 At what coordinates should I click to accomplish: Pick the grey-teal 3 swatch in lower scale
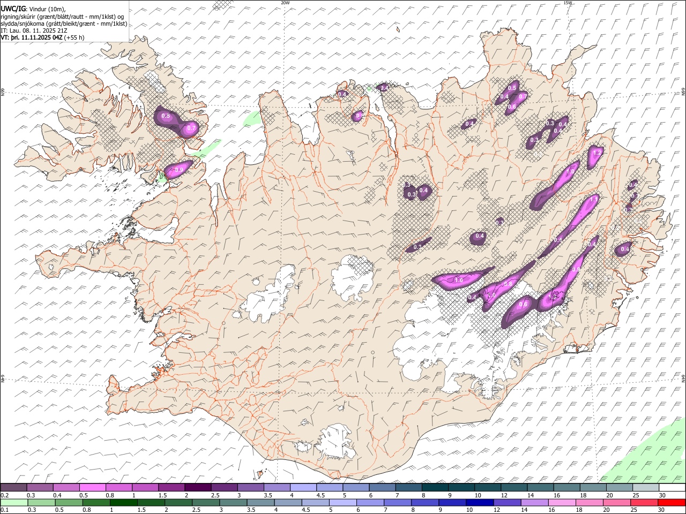click(x=233, y=502)
